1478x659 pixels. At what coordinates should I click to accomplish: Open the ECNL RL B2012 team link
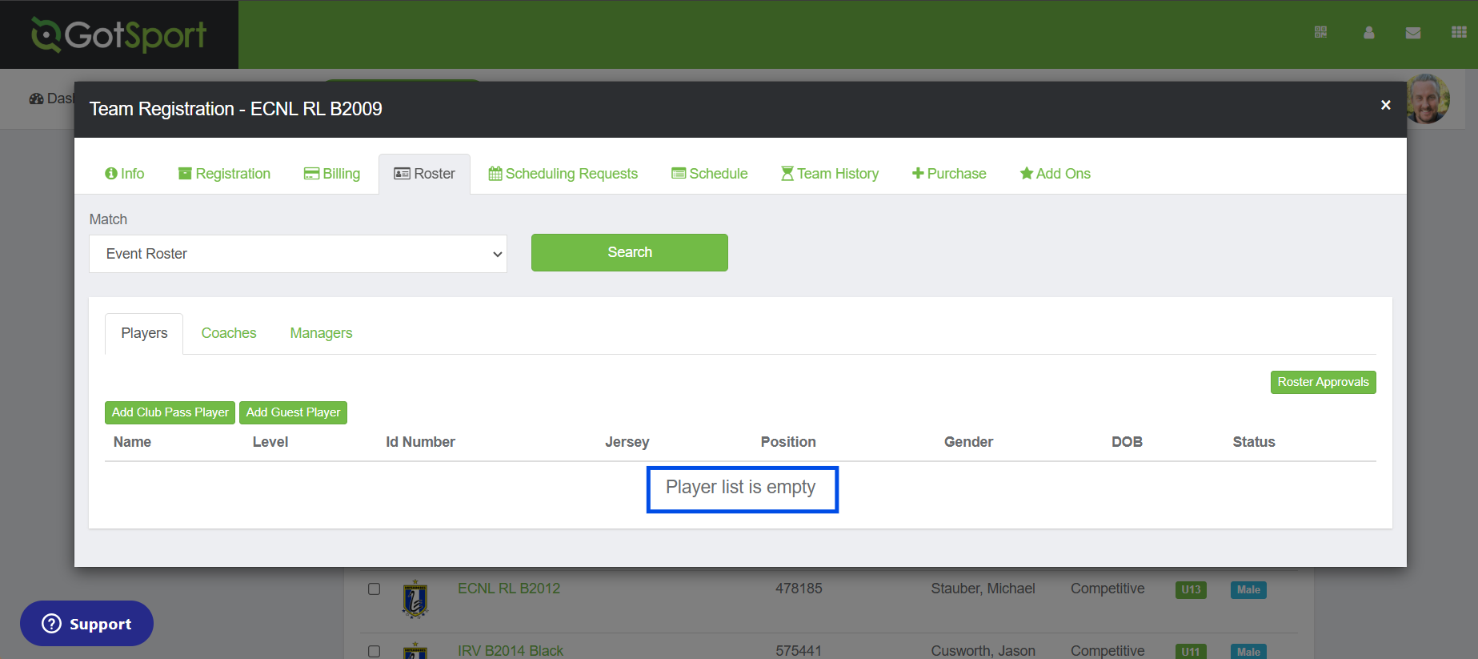click(x=509, y=589)
